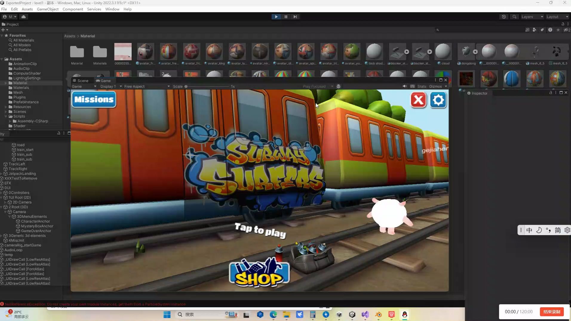This screenshot has height=321, width=571.
Task: Open the Free Aspect dropdown
Action: [x=147, y=86]
